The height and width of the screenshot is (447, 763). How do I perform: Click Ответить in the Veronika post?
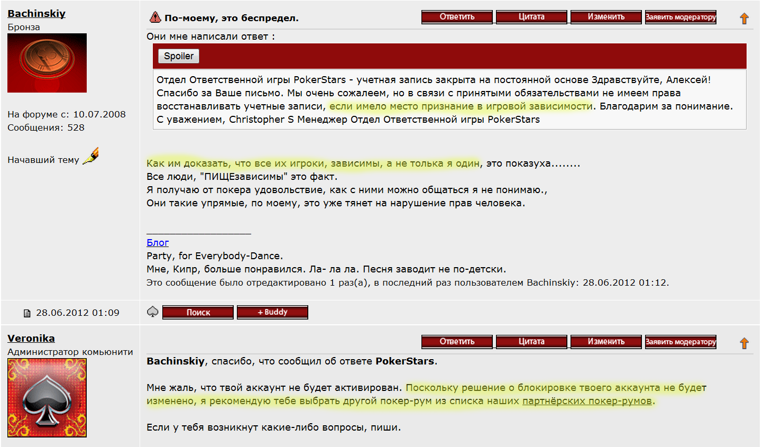coord(457,342)
